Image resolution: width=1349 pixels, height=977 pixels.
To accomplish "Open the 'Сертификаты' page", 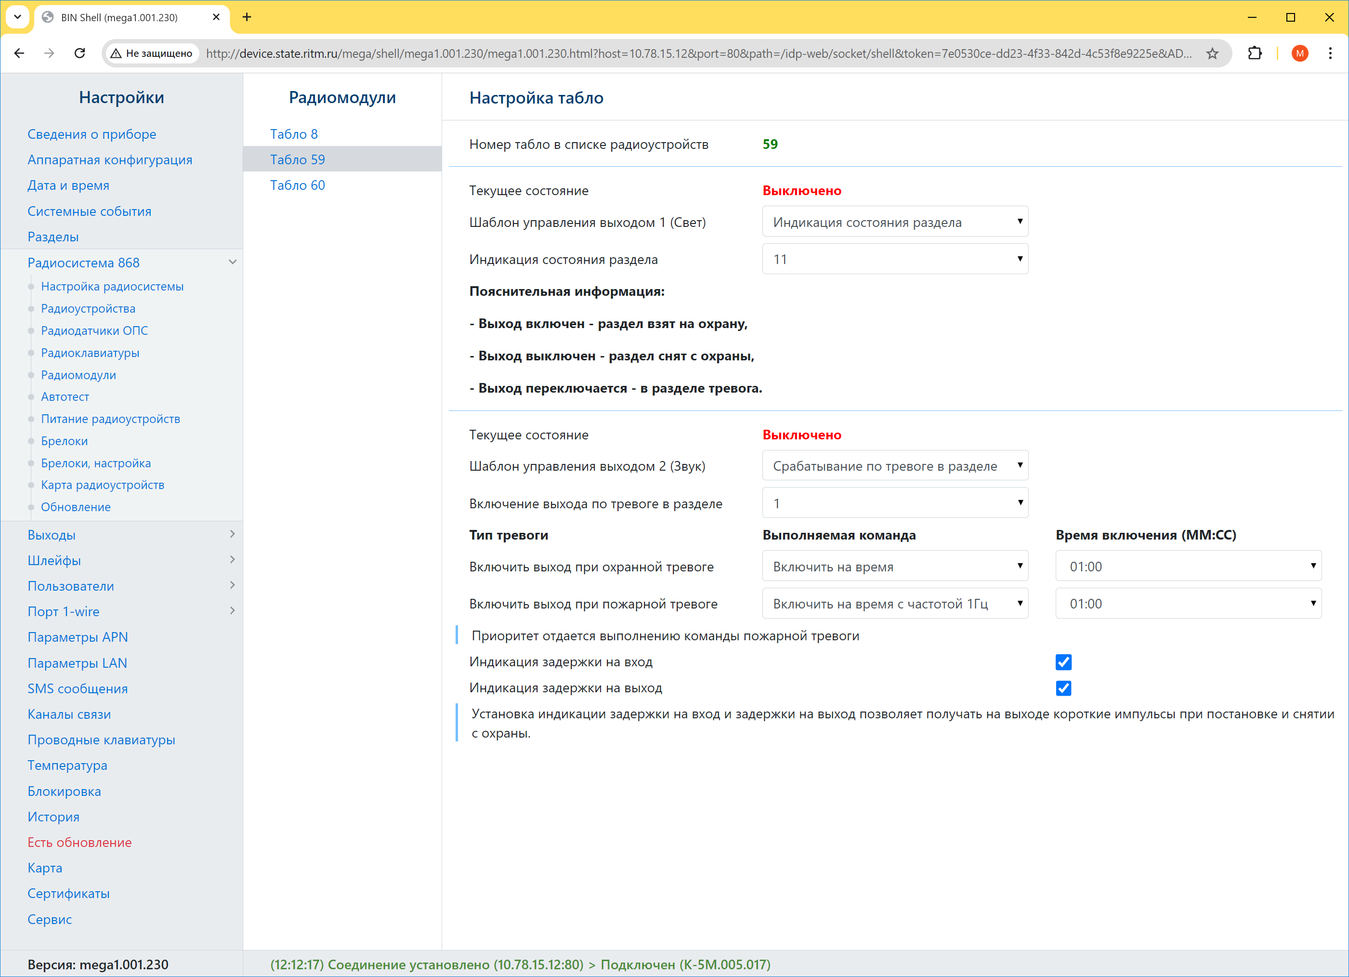I will pos(68,894).
